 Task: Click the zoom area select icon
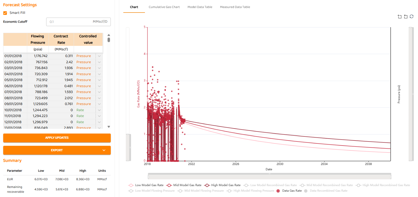click(400, 17)
